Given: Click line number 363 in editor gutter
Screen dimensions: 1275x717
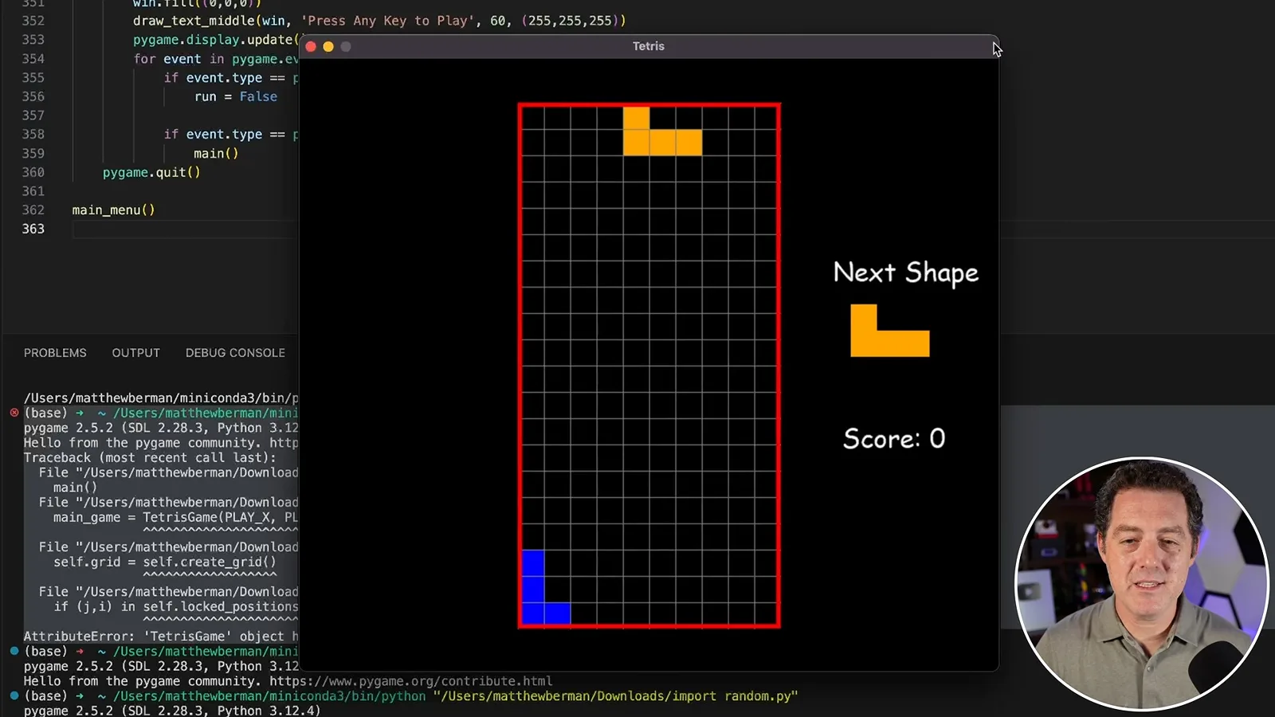Looking at the screenshot, I should coord(33,229).
